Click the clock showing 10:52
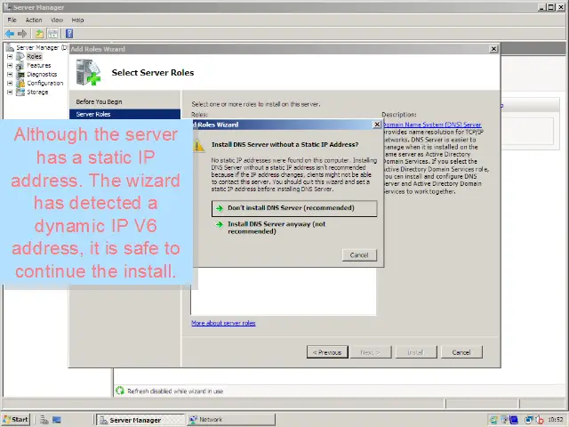 pos(556,420)
